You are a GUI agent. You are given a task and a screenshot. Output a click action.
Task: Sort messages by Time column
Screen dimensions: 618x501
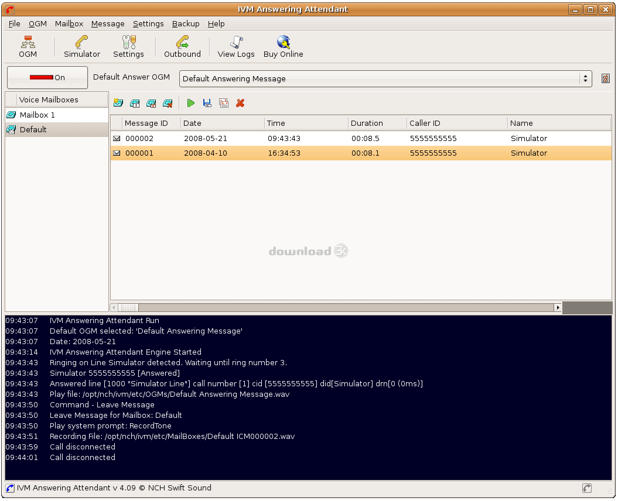point(306,123)
